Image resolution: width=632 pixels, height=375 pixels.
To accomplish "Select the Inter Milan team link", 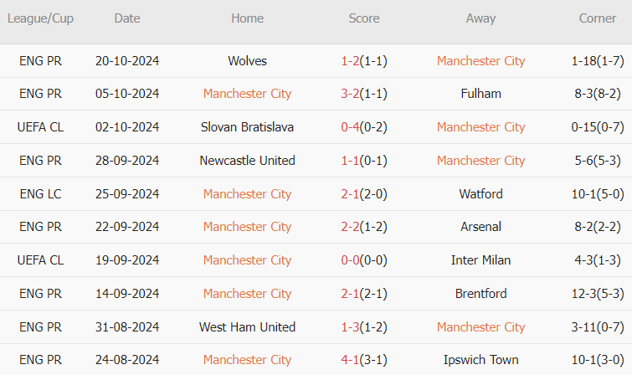I will coord(480,260).
